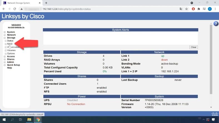
Task: Click the scrollbar down arrow
Action: [211, 107]
